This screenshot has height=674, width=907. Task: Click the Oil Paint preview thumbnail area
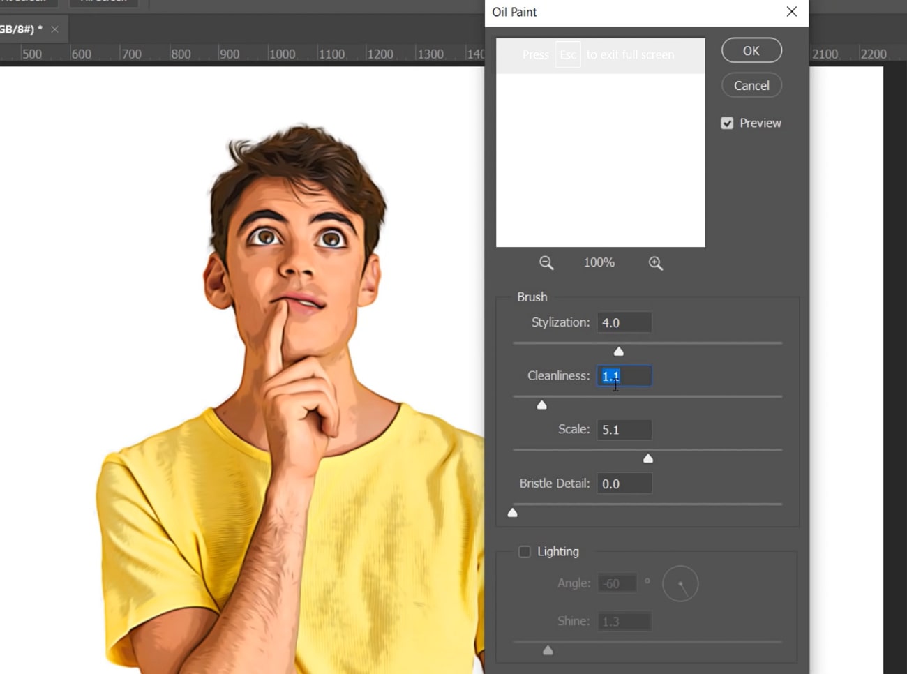pyautogui.click(x=600, y=160)
